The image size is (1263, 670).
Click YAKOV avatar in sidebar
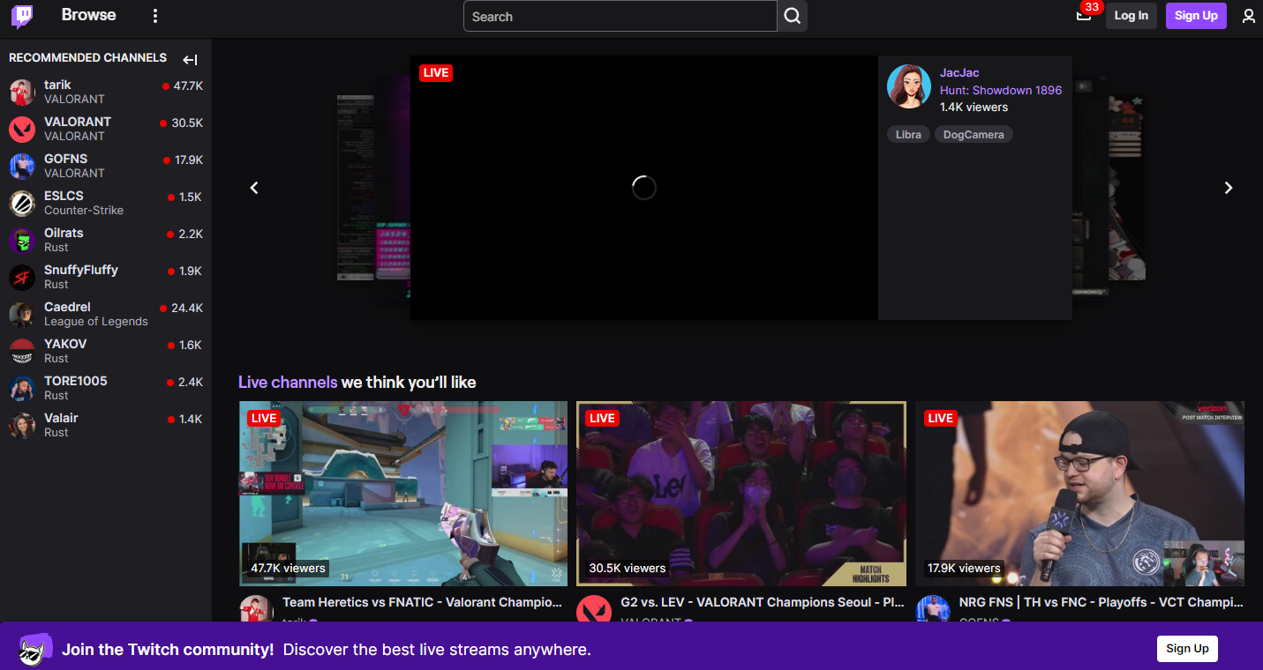(22, 351)
